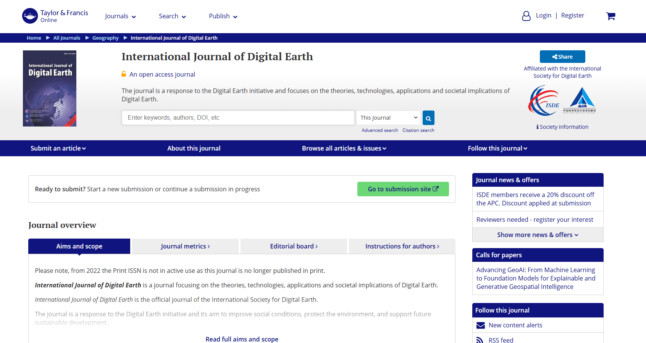The height and width of the screenshot is (343, 646).
Task: Click the Affiliated with the International Society text
Action: 562,72
